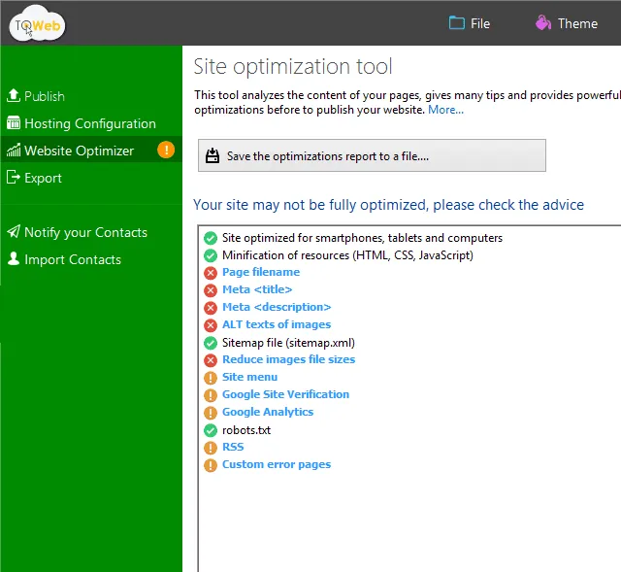
Task: Click the Custom error pages link
Action: coord(277,464)
